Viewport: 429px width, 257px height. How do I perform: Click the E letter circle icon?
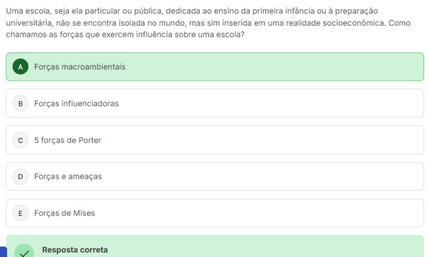coord(20,213)
